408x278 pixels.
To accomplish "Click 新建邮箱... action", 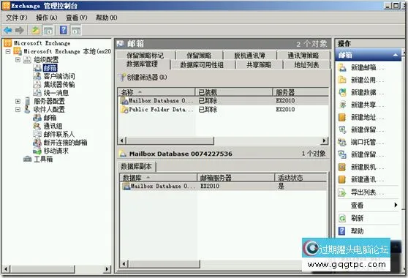I will (x=361, y=68).
